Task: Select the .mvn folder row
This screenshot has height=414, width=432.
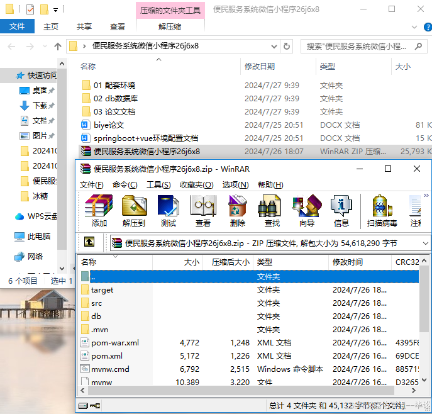Action: [x=250, y=330]
